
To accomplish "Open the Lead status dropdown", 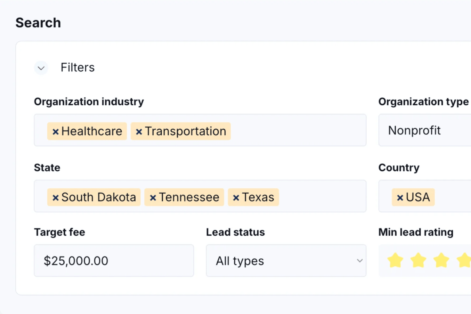I will [x=286, y=261].
